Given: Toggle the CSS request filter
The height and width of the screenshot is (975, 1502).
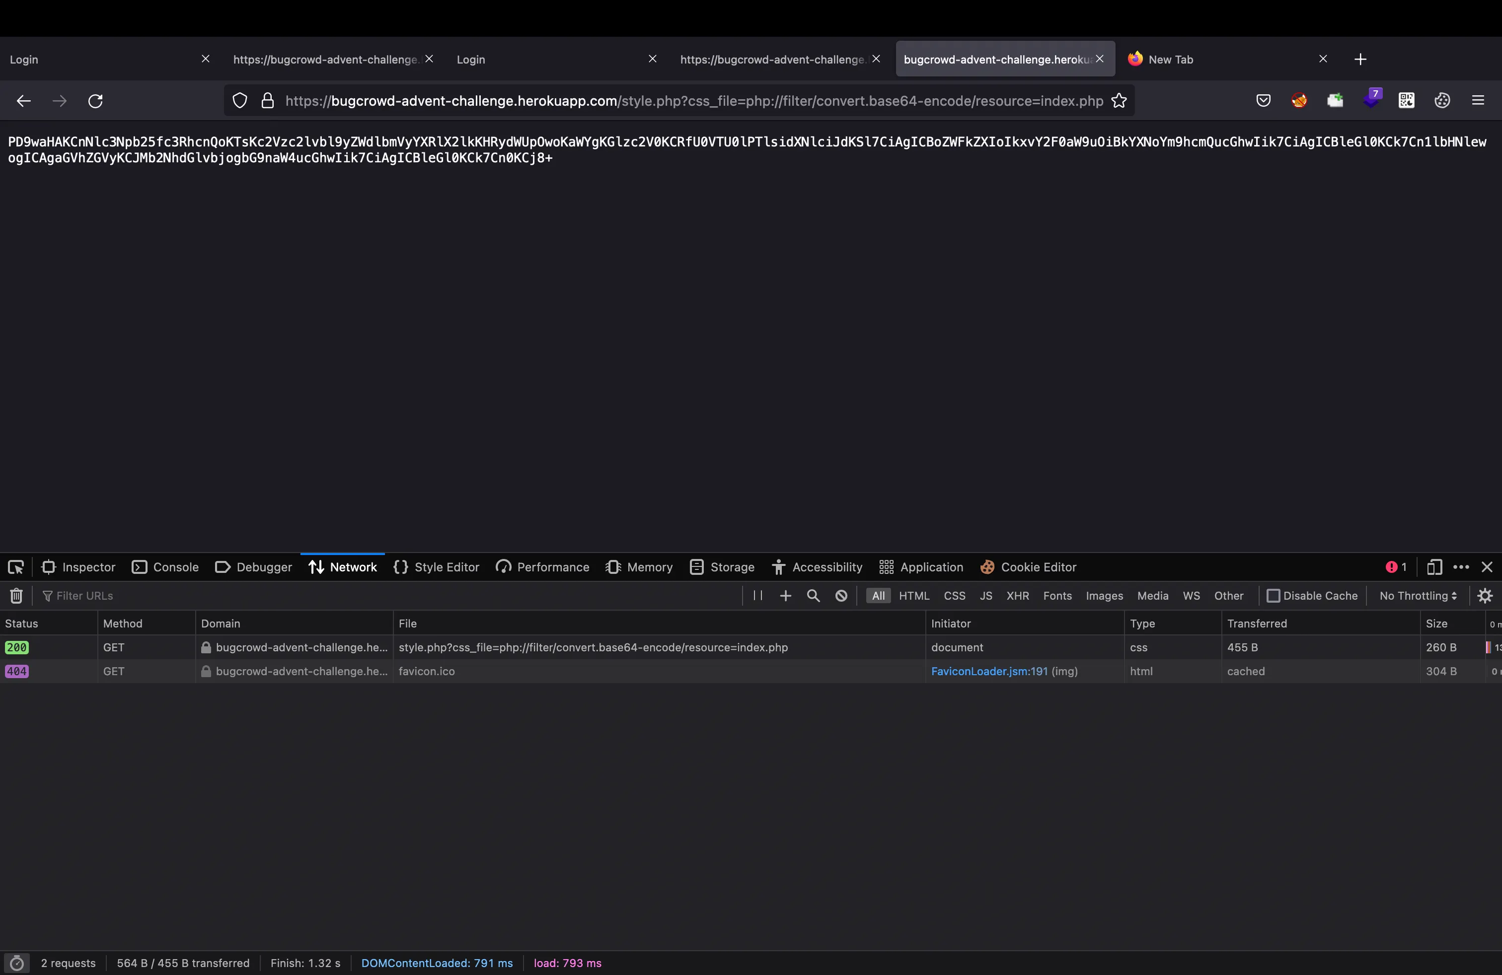Looking at the screenshot, I should tap(954, 596).
